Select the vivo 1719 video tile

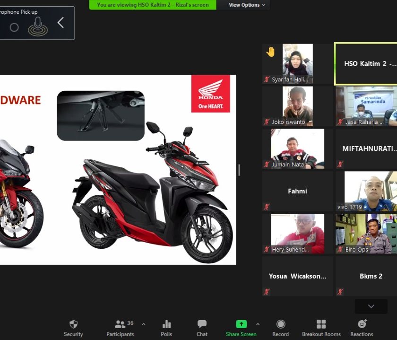coord(366,192)
